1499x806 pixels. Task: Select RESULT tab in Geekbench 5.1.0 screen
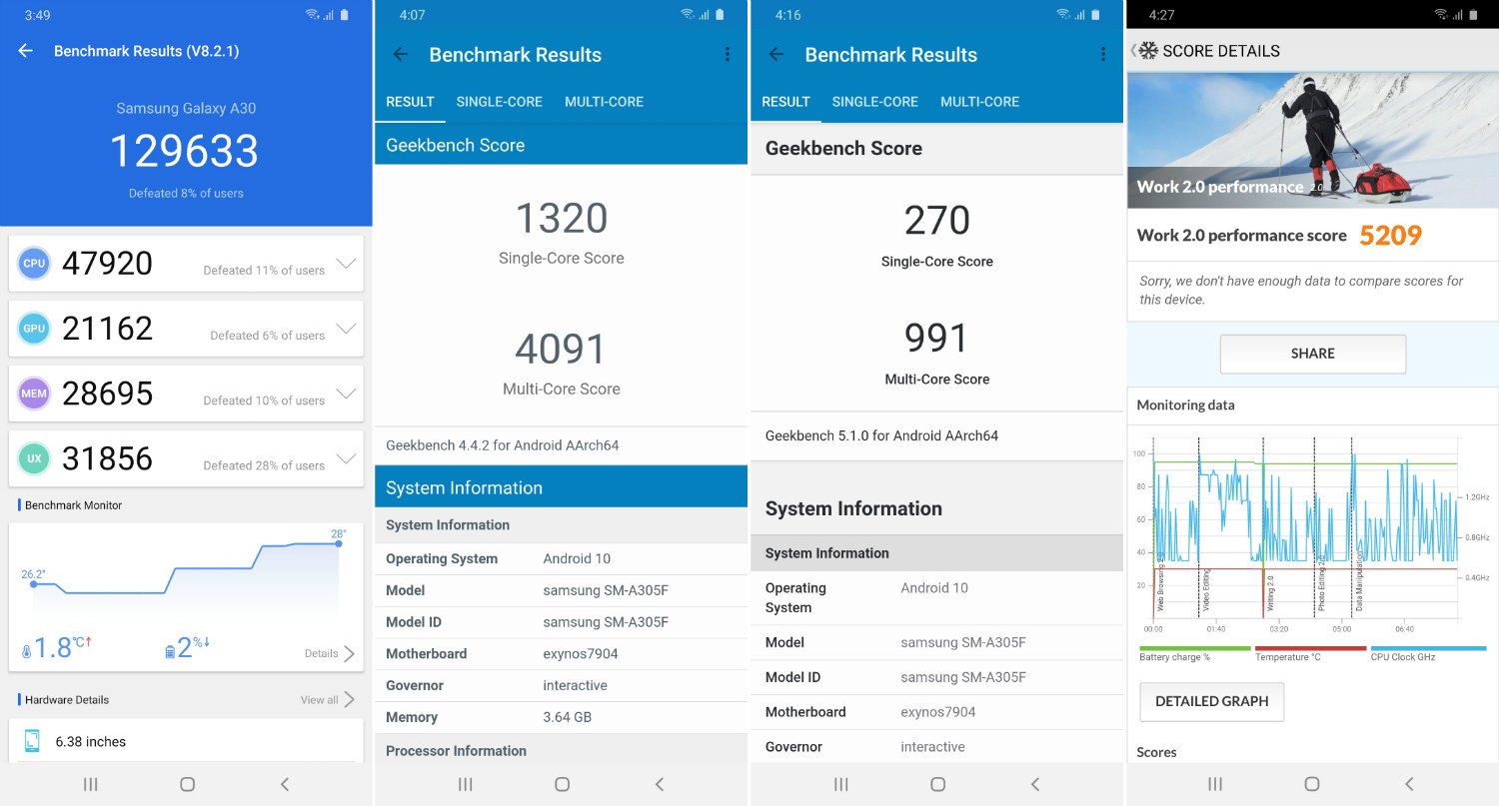click(785, 102)
